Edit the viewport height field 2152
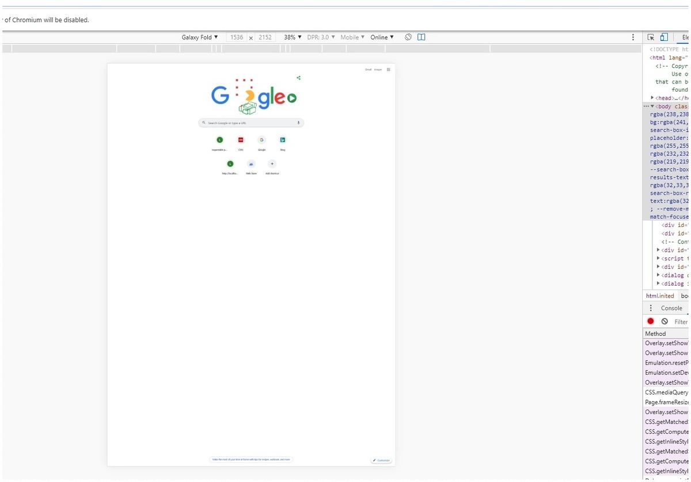 tap(265, 37)
